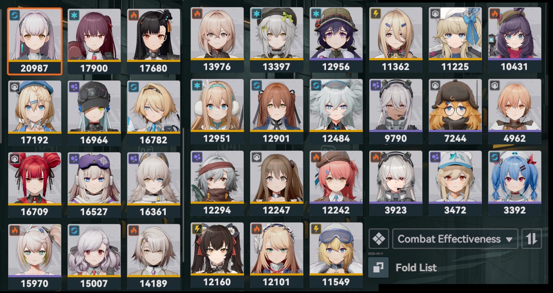Click the hexagon element icon on the 7244 card
This screenshot has height=293, width=553.
click(435, 85)
